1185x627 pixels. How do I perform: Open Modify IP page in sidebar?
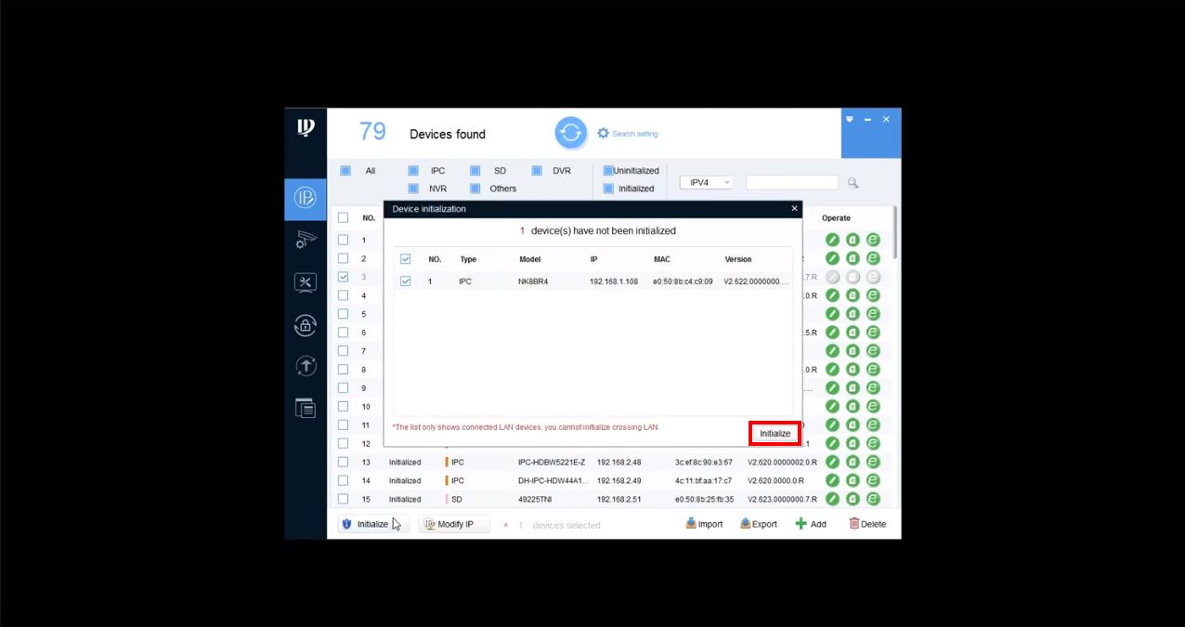click(306, 198)
